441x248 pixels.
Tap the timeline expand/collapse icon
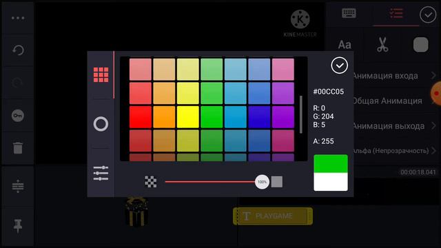point(18,186)
